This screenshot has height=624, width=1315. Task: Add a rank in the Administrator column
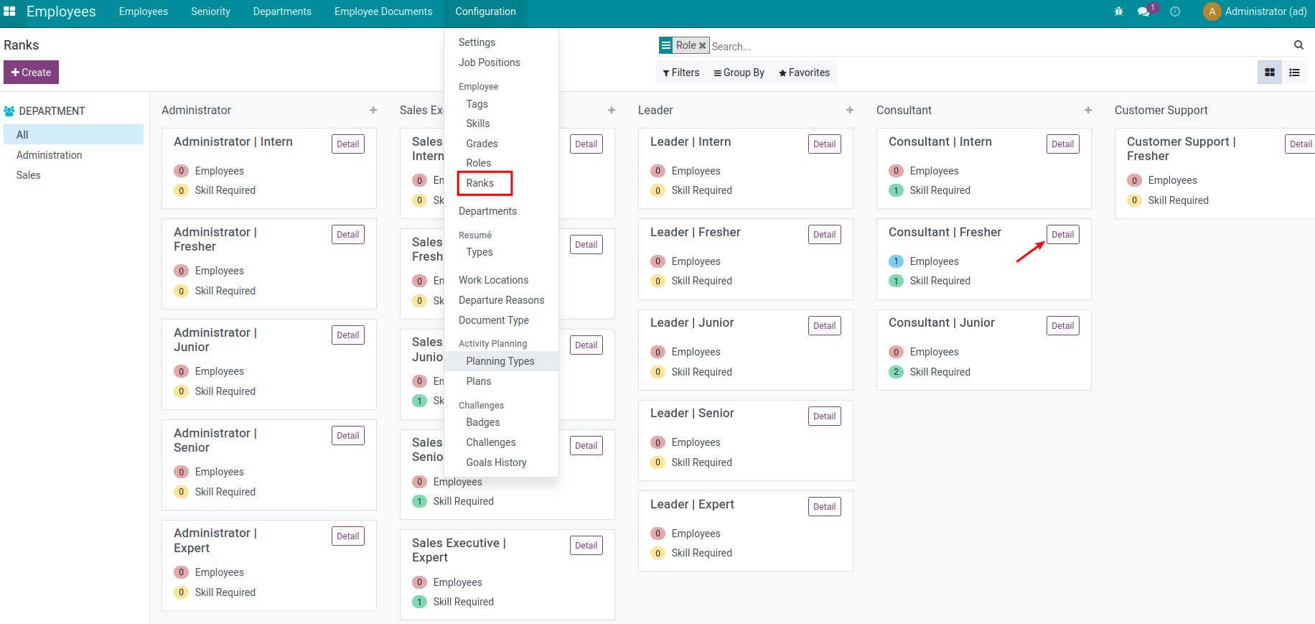click(x=373, y=110)
